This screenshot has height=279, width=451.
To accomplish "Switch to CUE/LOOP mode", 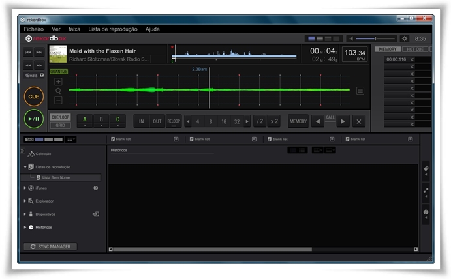I will tap(61, 117).
